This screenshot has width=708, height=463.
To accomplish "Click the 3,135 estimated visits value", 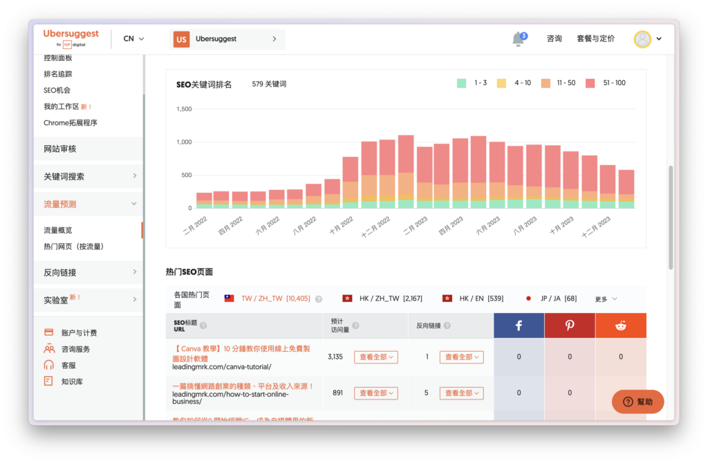I will click(x=335, y=357).
